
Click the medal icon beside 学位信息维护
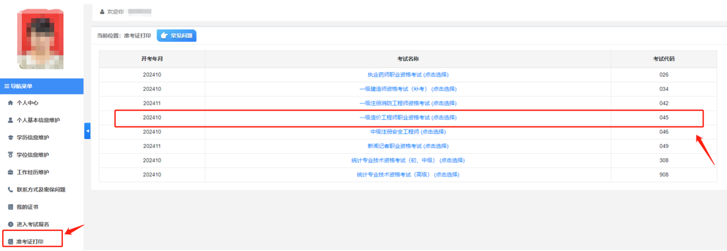[11, 155]
